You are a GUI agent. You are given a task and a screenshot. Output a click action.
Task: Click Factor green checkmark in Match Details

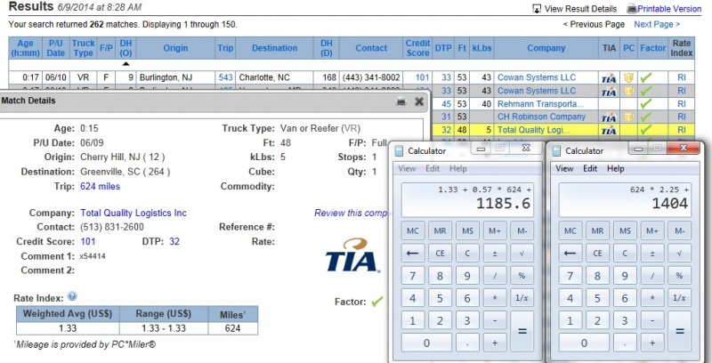(x=376, y=302)
